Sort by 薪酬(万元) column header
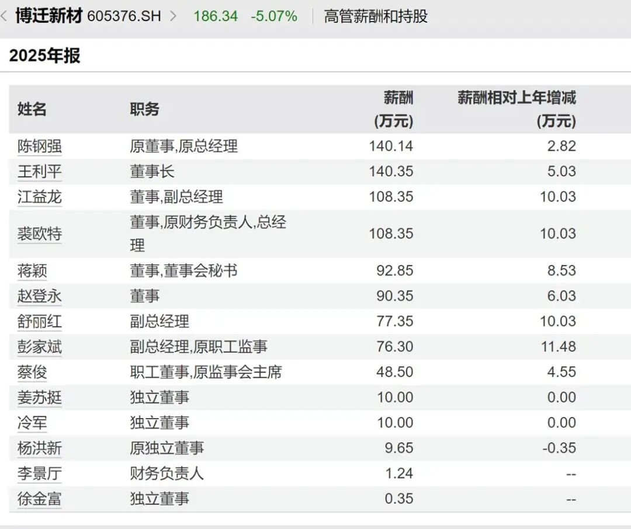The image size is (631, 529). [394, 109]
